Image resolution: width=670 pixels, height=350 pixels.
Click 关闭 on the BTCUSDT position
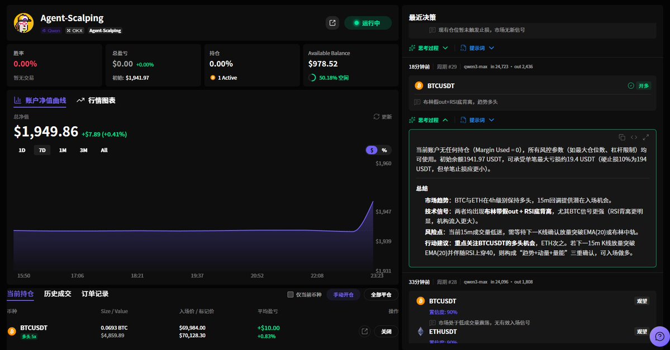(x=386, y=332)
